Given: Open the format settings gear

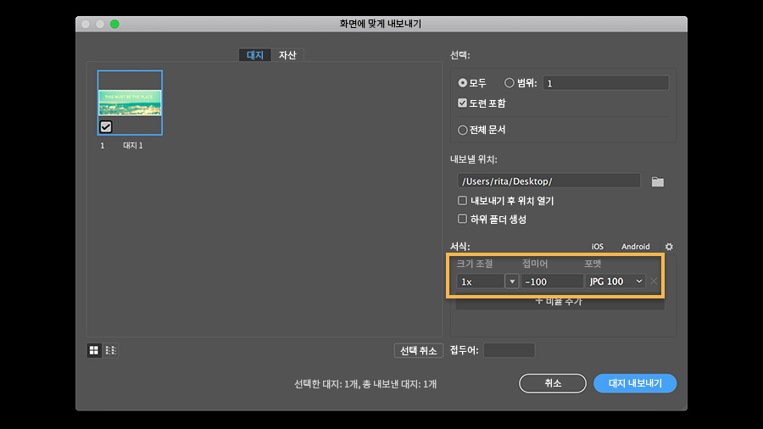Looking at the screenshot, I should [x=669, y=247].
